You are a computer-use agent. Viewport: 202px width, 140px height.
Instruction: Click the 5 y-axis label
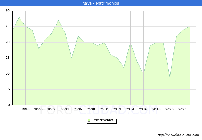click(8, 89)
